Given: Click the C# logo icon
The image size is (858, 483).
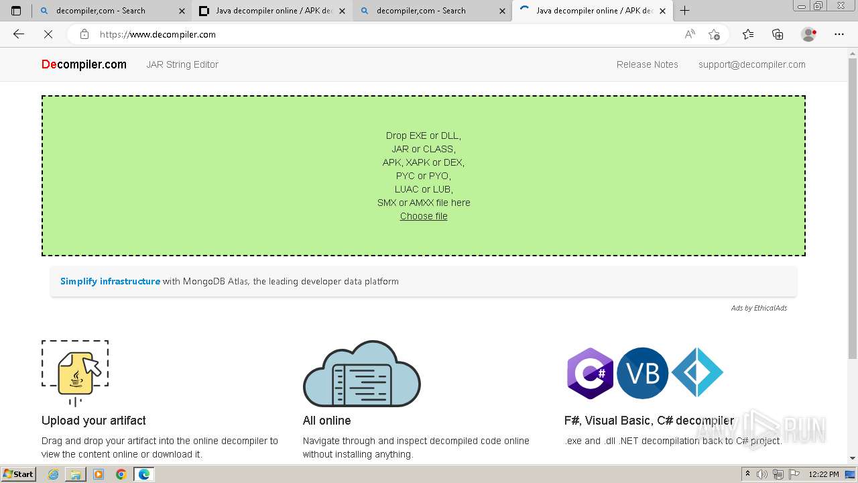Looking at the screenshot, I should point(590,373).
